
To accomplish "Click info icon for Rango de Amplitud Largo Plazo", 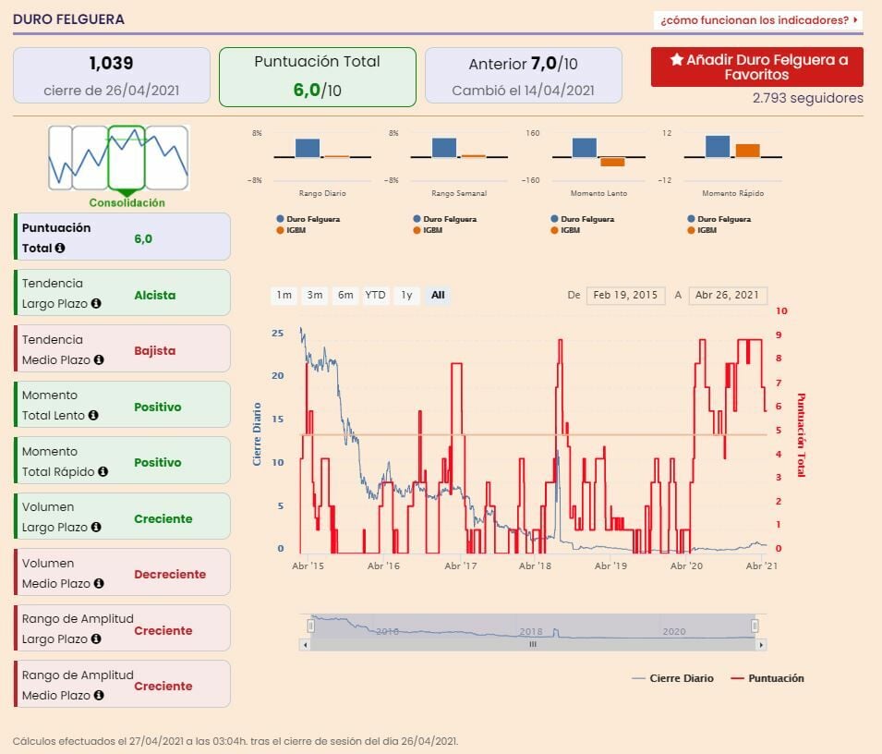I will (96, 639).
